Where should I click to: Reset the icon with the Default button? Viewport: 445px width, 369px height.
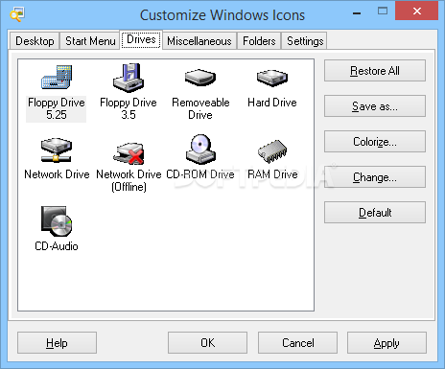(375, 213)
